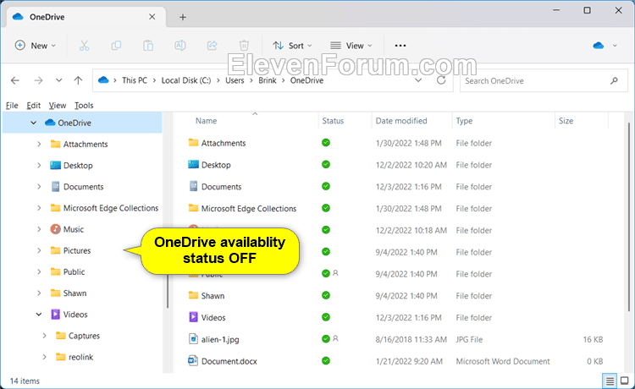Click the Music icon in navigation pane

[56, 229]
